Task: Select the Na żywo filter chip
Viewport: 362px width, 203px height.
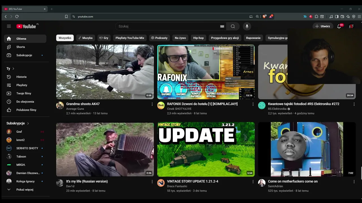Action: pos(180,38)
